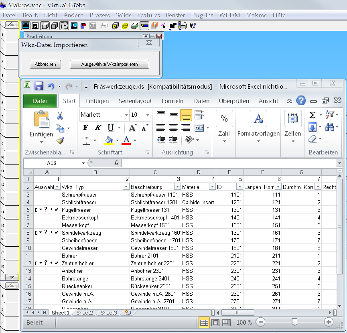
Task: Open the green Datei tab in Excel
Action: [x=40, y=101]
